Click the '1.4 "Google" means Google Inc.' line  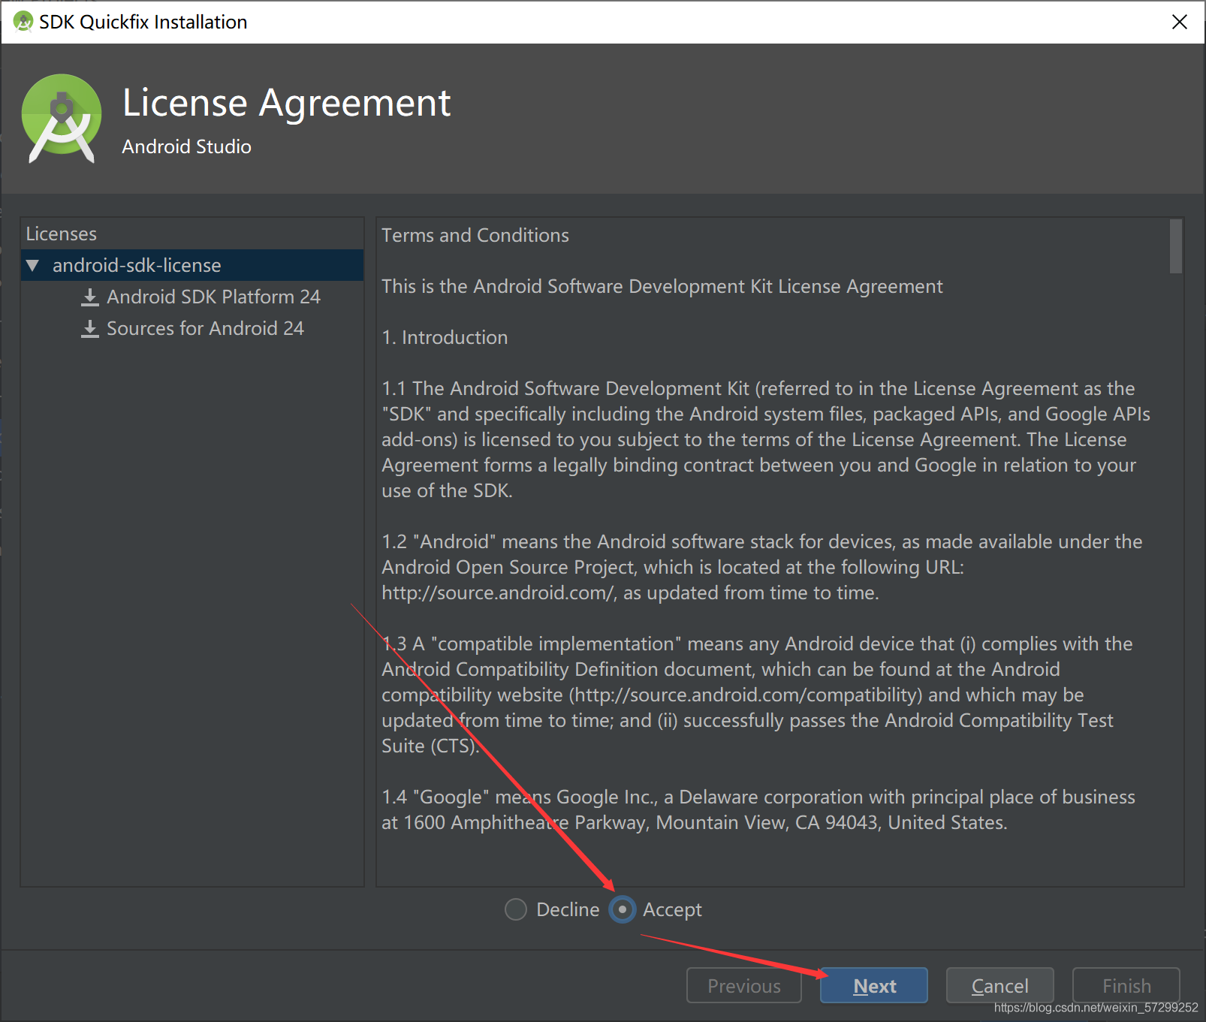758,797
